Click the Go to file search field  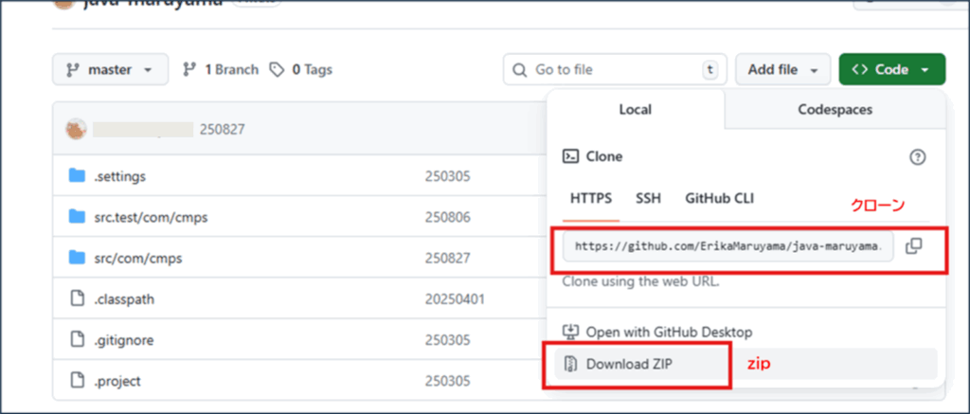(611, 69)
